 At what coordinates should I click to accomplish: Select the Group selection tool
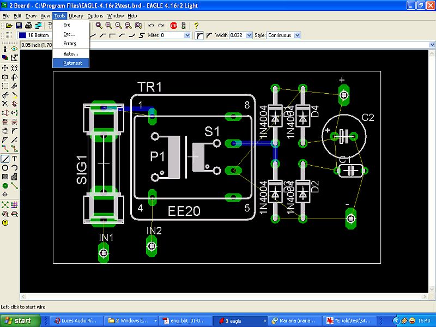(x=5, y=86)
